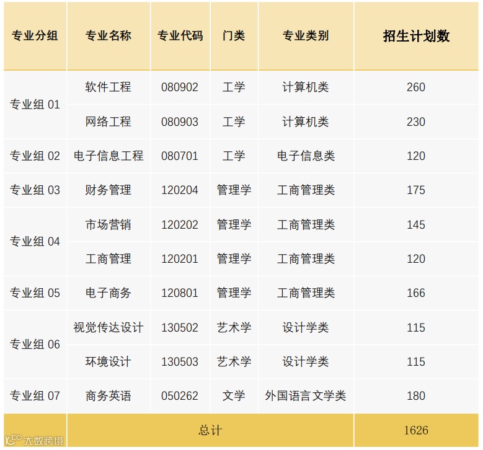Select code 120204
The width and height of the screenshot is (483, 450).
180,190
